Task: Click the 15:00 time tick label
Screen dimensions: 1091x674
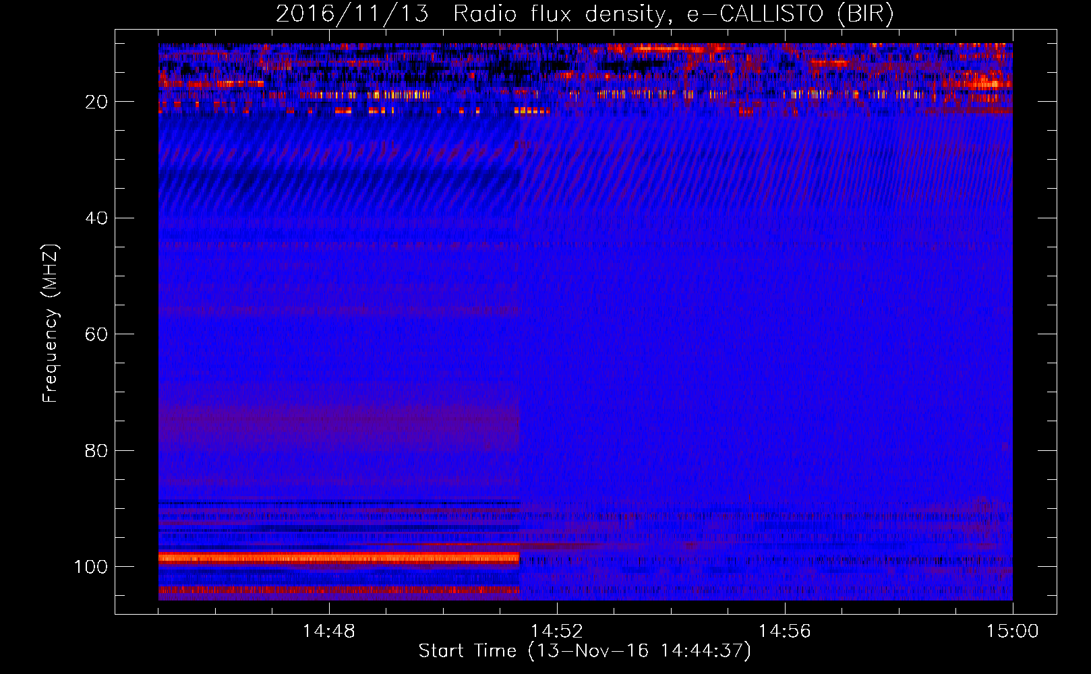Action: [x=1013, y=632]
